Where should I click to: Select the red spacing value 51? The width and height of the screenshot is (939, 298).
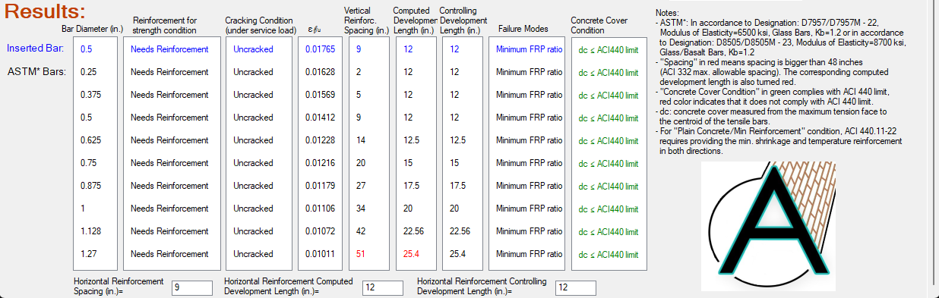pos(360,254)
